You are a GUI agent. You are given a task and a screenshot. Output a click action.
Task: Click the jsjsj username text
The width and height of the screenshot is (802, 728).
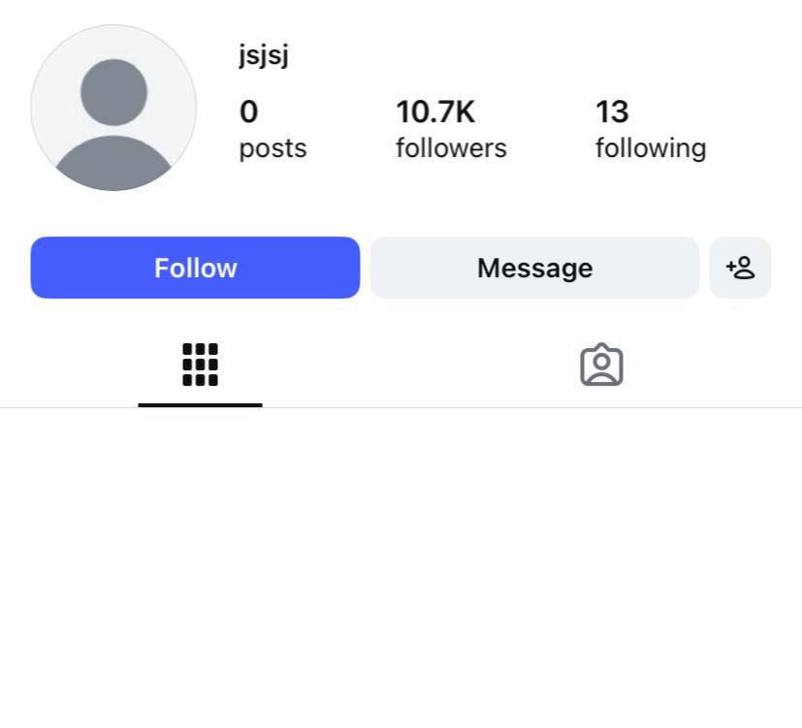[x=264, y=55]
